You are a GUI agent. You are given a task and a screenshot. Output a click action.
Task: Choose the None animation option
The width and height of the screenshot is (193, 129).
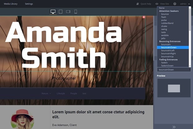click(162, 8)
